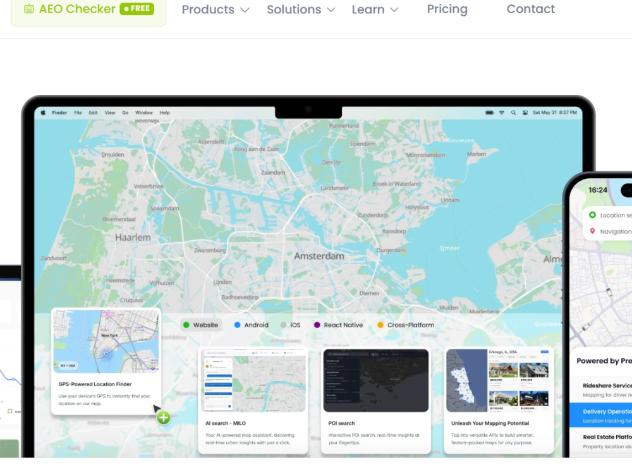Select the iOS platform tab
This screenshot has width=632, height=474.
290,325
